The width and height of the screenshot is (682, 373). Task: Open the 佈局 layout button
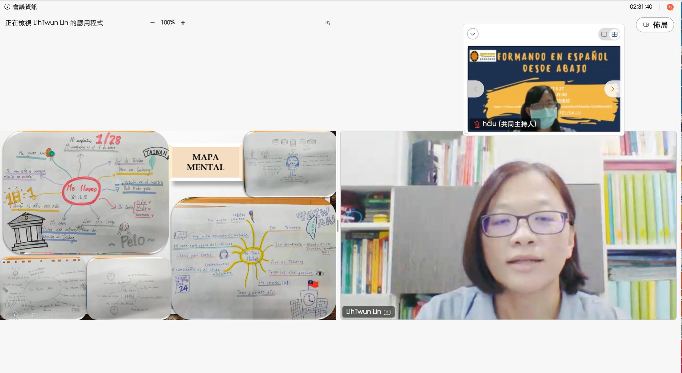pos(655,25)
